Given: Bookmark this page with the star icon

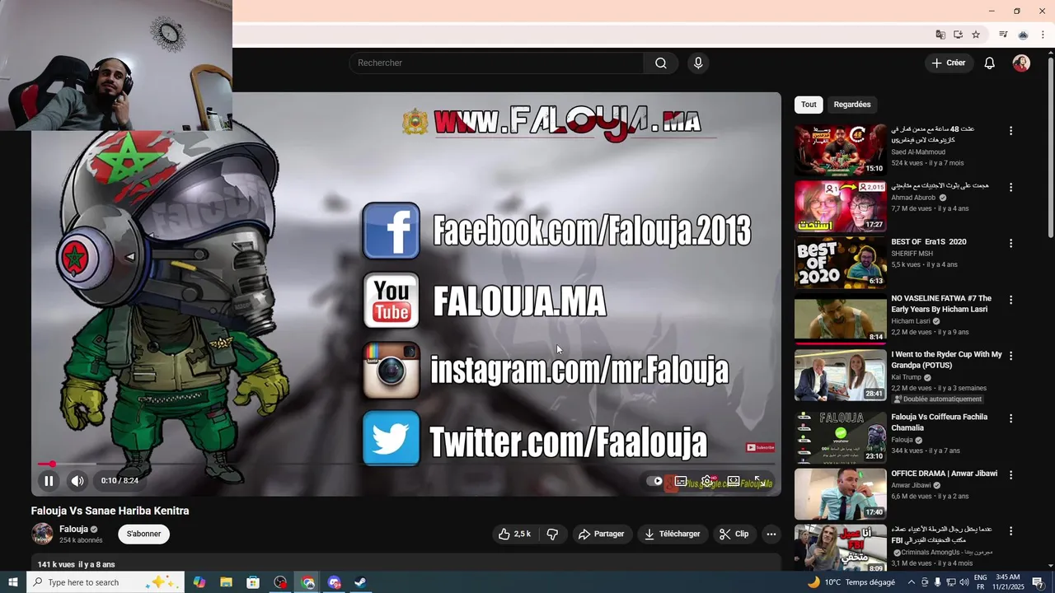Looking at the screenshot, I should [976, 35].
